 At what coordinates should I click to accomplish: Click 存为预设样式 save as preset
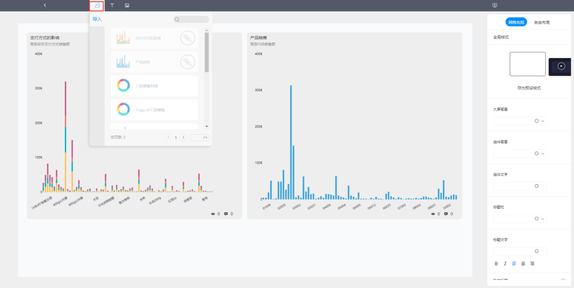coord(529,88)
